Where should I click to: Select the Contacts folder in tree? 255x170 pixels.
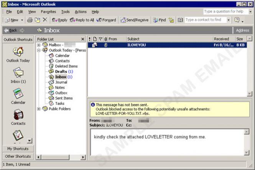pyautogui.click(x=62, y=61)
